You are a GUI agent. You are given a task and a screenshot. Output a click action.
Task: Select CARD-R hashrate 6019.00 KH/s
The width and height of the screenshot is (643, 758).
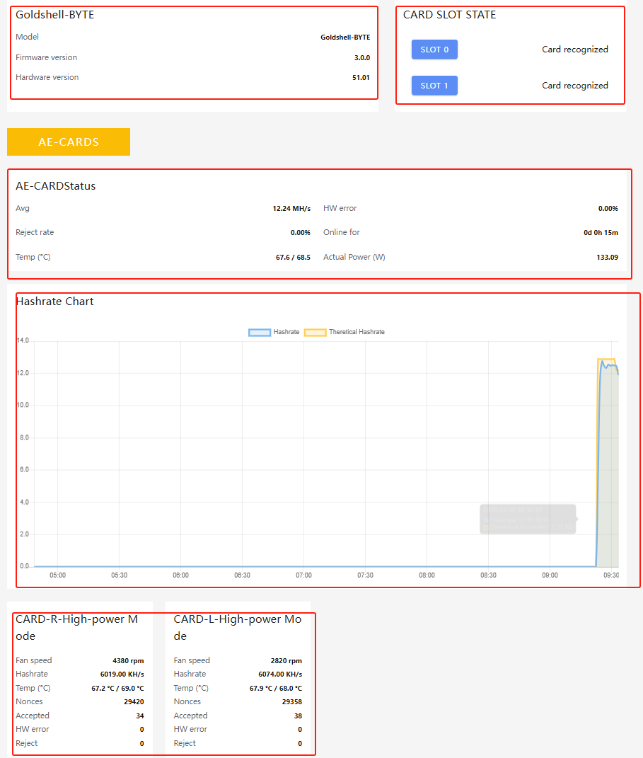(x=122, y=674)
